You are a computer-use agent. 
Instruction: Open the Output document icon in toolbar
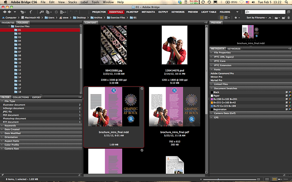[63, 12]
